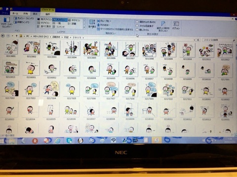Viewport: 237px width, 177px height.
Task: Open the Picture Tools Manage (操作) tab
Action: (47, 14)
